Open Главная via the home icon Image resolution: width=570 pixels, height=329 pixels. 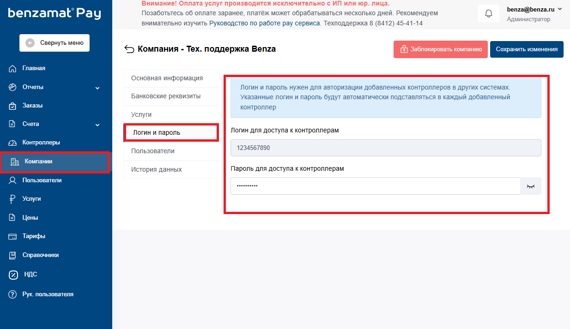13,68
